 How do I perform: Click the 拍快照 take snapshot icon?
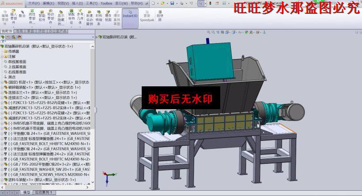coord(160,16)
